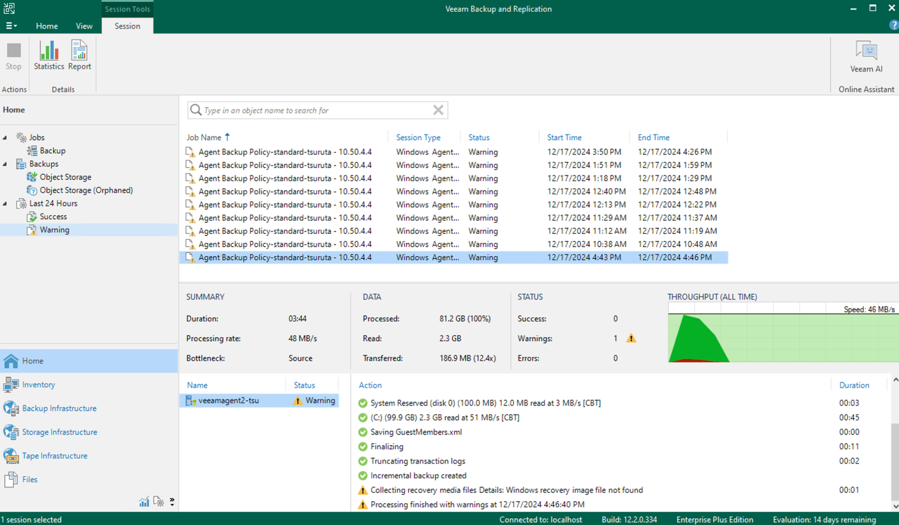
Task: Select session started 12/17/2024 10:38 AM
Action: pos(454,244)
